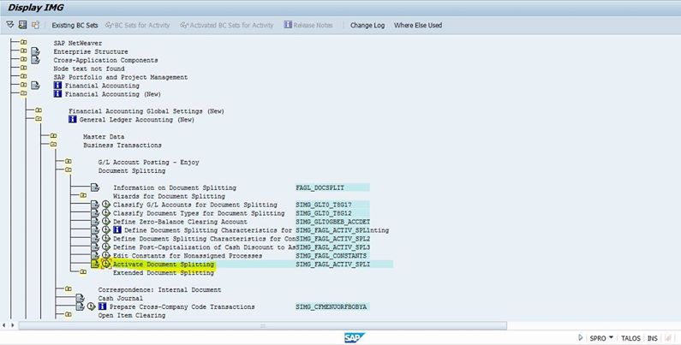Viewport: 681px width, 345px height.
Task: Expand the 'Node text not found' folder
Action: 23,68
